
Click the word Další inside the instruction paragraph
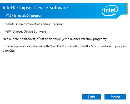tap(61, 46)
